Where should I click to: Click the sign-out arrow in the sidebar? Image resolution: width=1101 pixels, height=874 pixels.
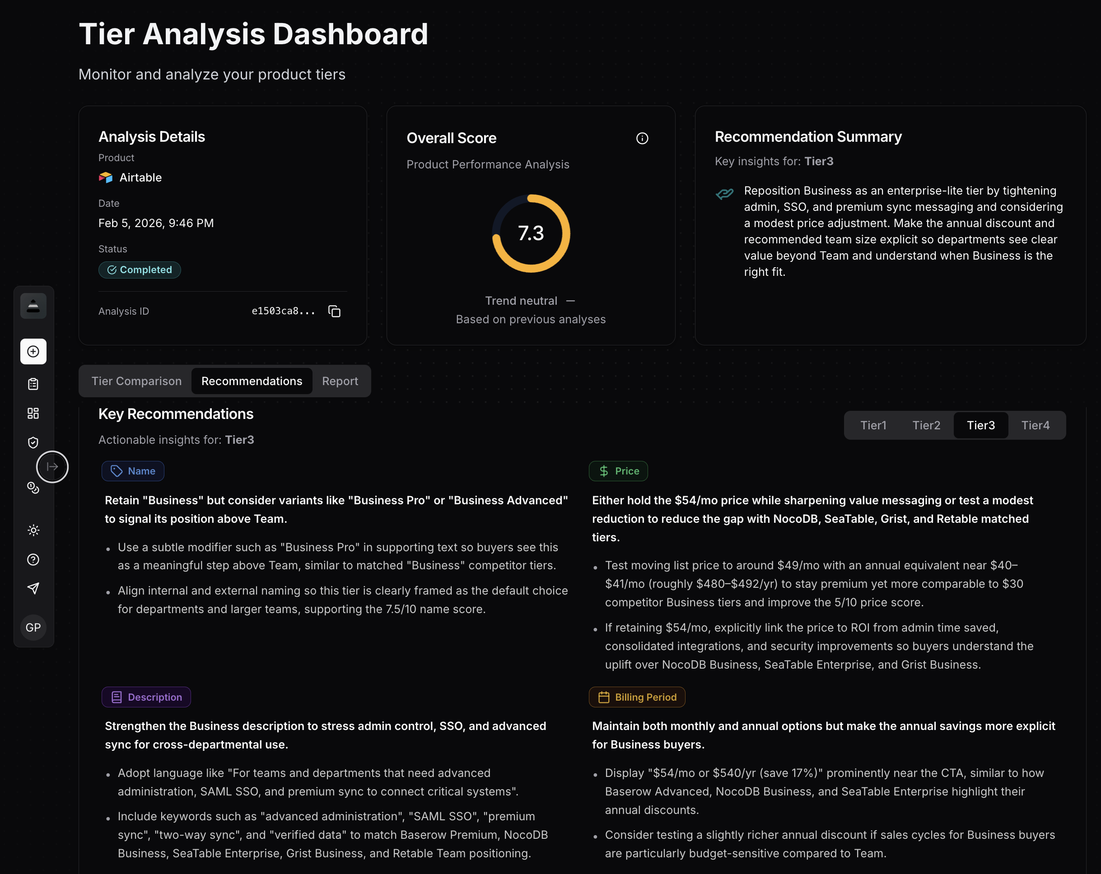51,466
